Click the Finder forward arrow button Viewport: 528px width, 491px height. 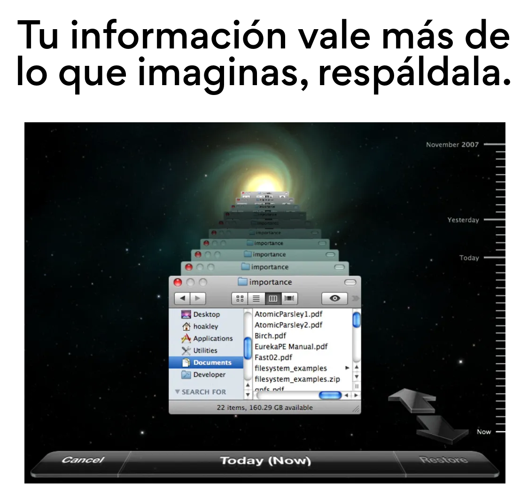(x=198, y=298)
